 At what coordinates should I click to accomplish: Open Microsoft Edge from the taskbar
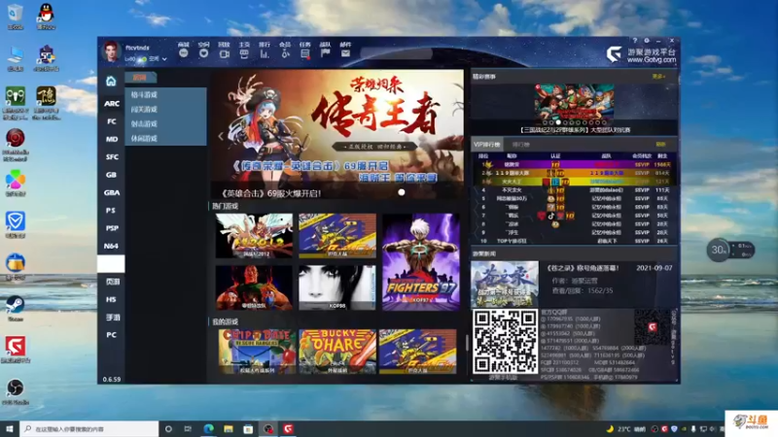point(208,429)
